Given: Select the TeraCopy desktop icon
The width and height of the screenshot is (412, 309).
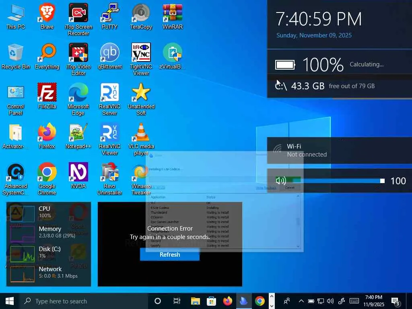Looking at the screenshot, I should pyautogui.click(x=141, y=16).
